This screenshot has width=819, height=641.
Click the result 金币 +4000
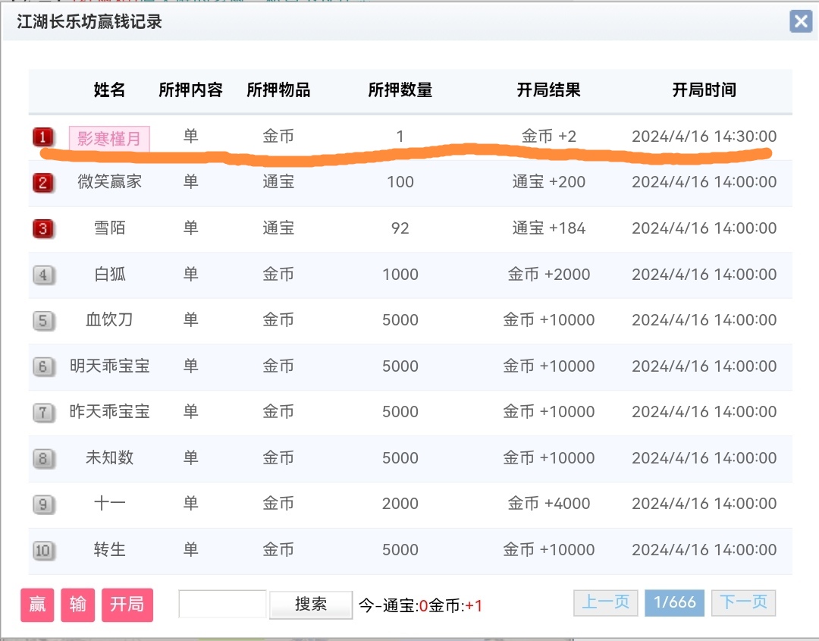click(x=549, y=503)
